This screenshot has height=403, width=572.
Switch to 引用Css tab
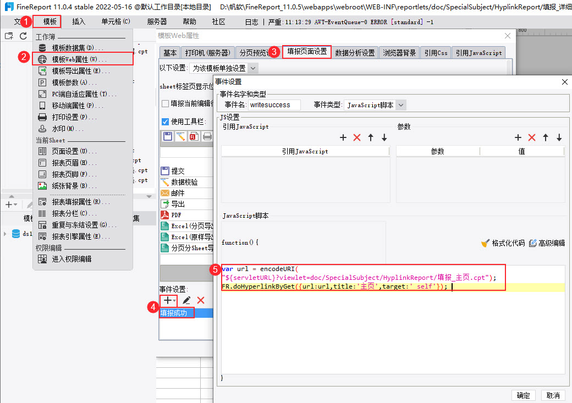[436, 53]
